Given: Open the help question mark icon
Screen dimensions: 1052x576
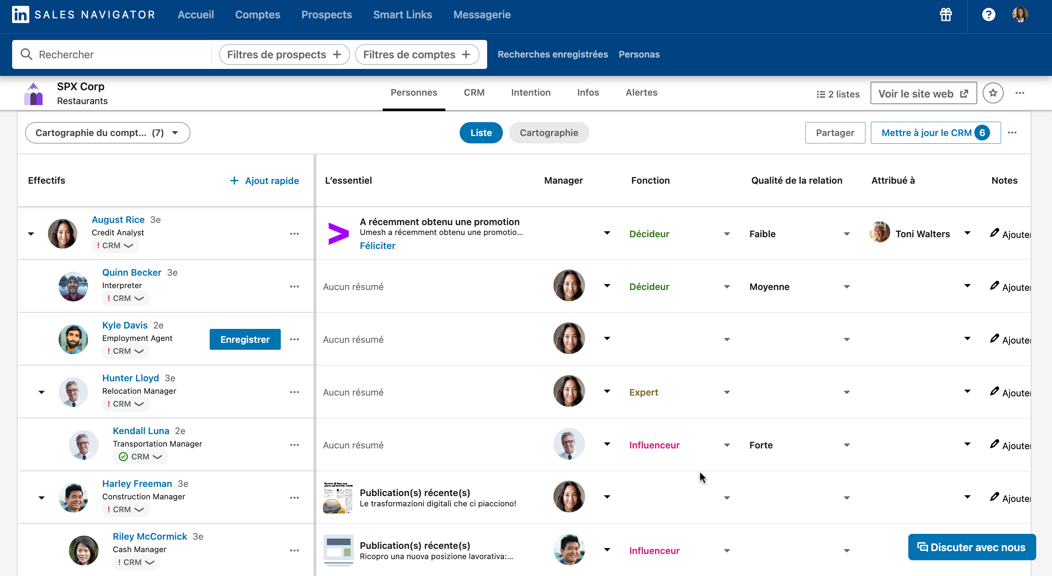Looking at the screenshot, I should [x=988, y=15].
